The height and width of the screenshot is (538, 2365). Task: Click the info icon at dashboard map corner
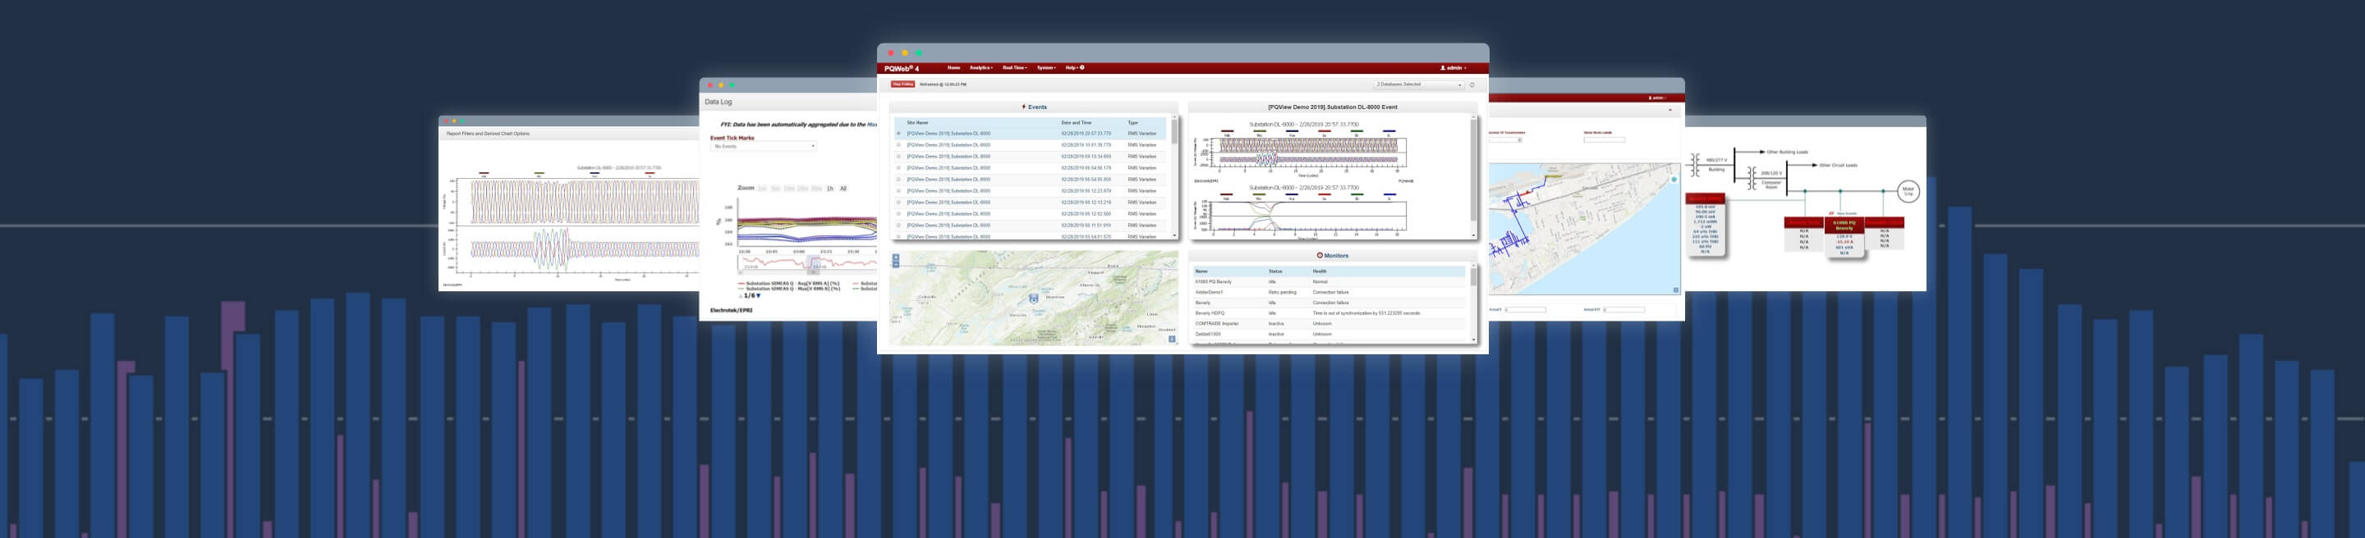click(x=1172, y=339)
